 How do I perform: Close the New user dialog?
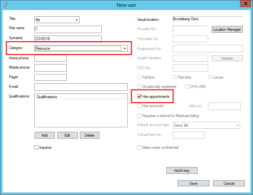point(245,4)
